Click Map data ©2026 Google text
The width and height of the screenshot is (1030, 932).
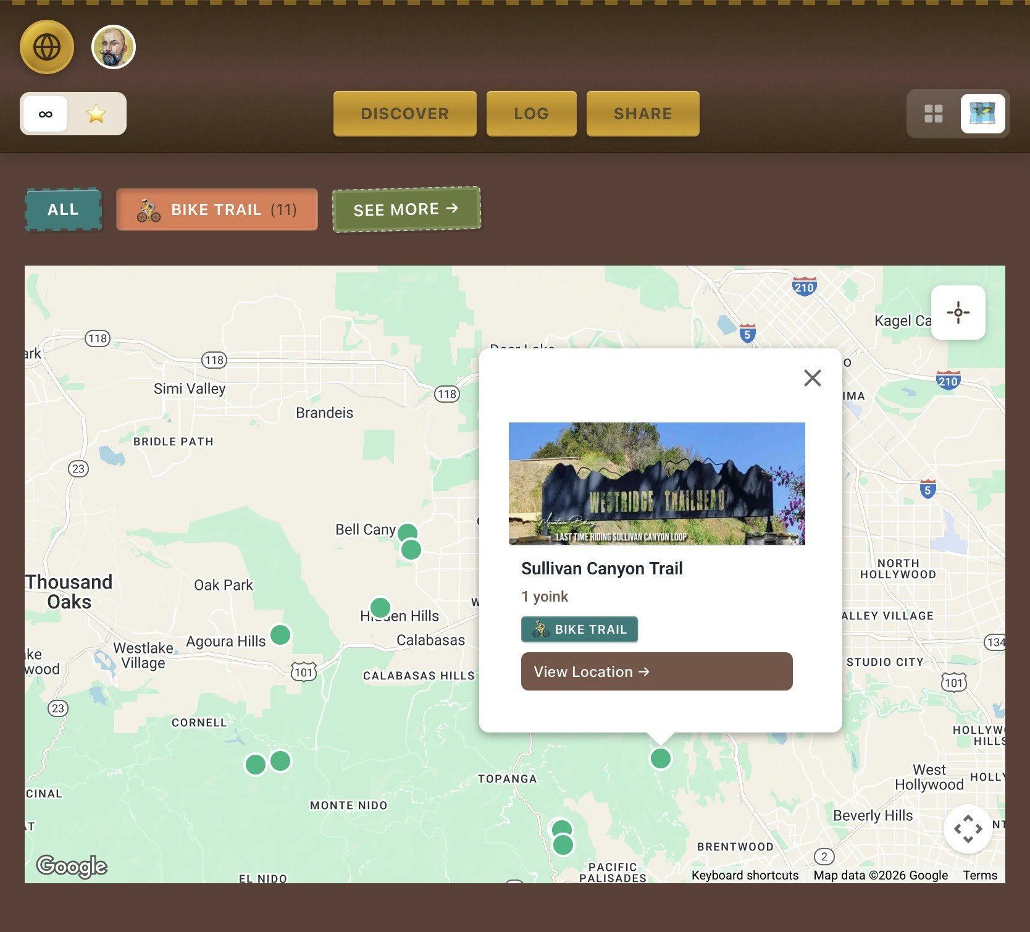pos(881,875)
